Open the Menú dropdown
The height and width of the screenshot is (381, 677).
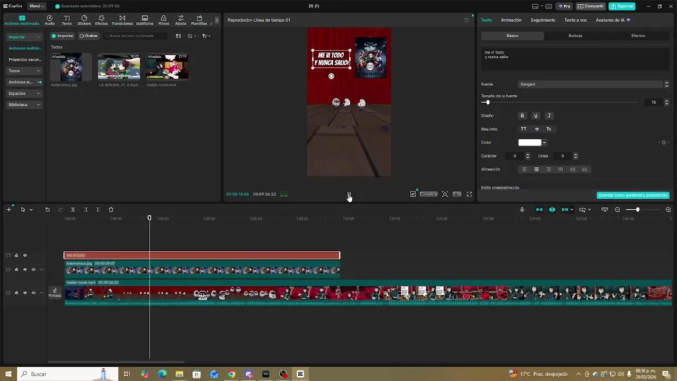pos(37,6)
